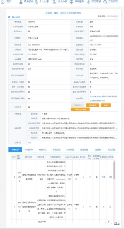Switch to the 办理依据 tab
This screenshot has width=124, height=229.
(x=56, y=150)
